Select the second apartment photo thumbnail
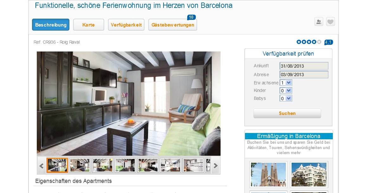 coord(80,165)
